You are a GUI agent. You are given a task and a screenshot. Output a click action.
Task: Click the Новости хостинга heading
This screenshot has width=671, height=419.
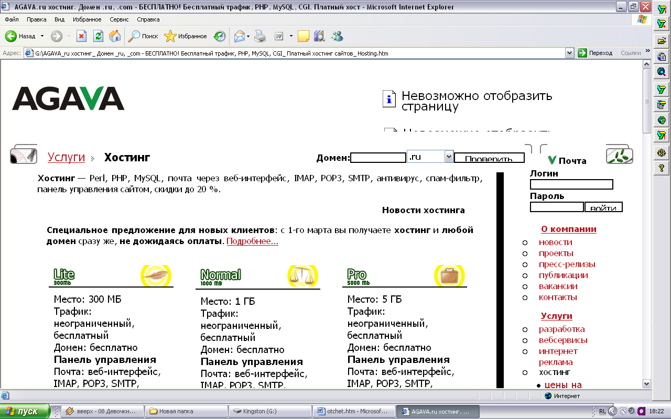(423, 211)
